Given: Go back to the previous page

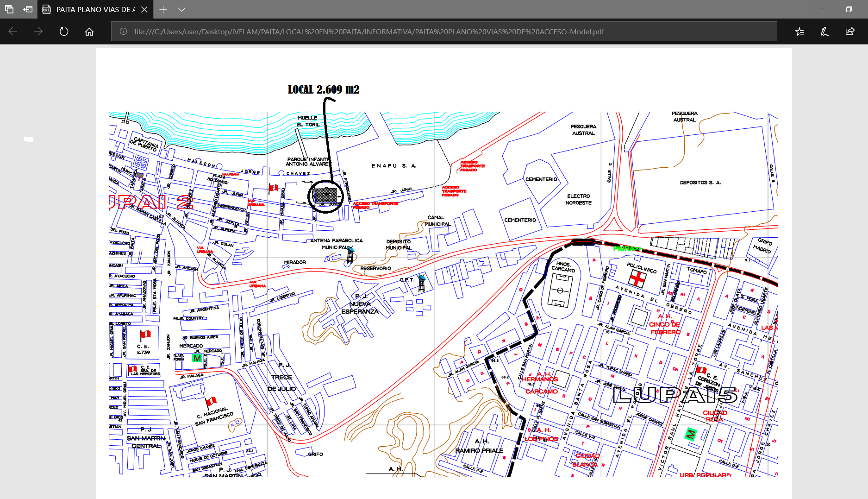Looking at the screenshot, I should coord(13,32).
